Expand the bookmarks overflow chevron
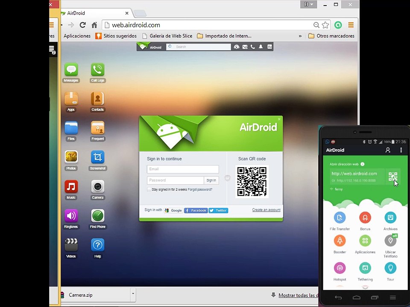The width and height of the screenshot is (410, 307). [300, 36]
